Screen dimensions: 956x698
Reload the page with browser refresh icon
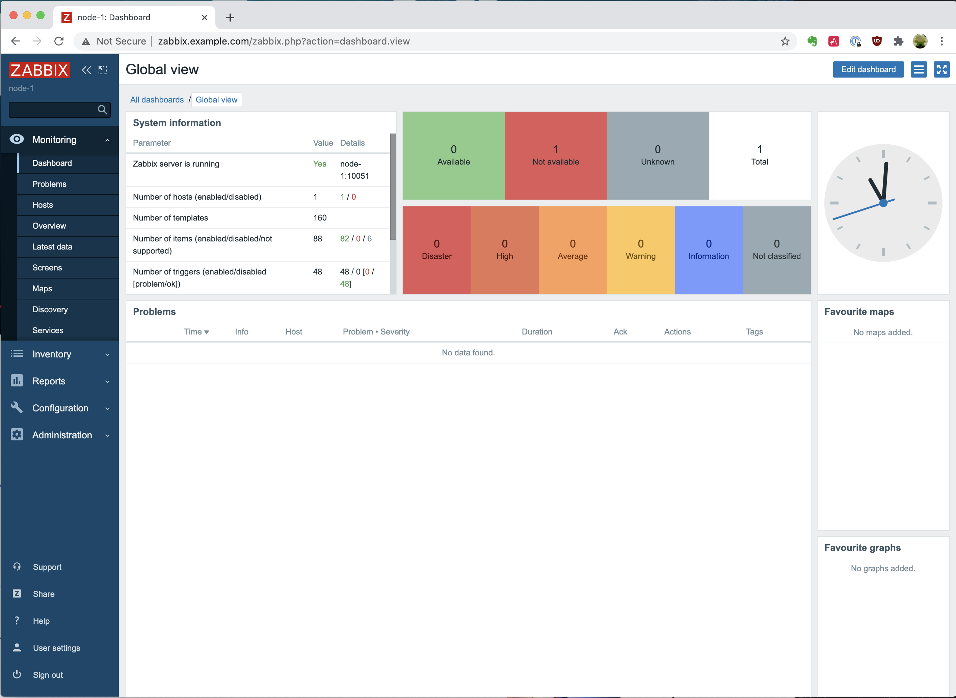[x=59, y=41]
